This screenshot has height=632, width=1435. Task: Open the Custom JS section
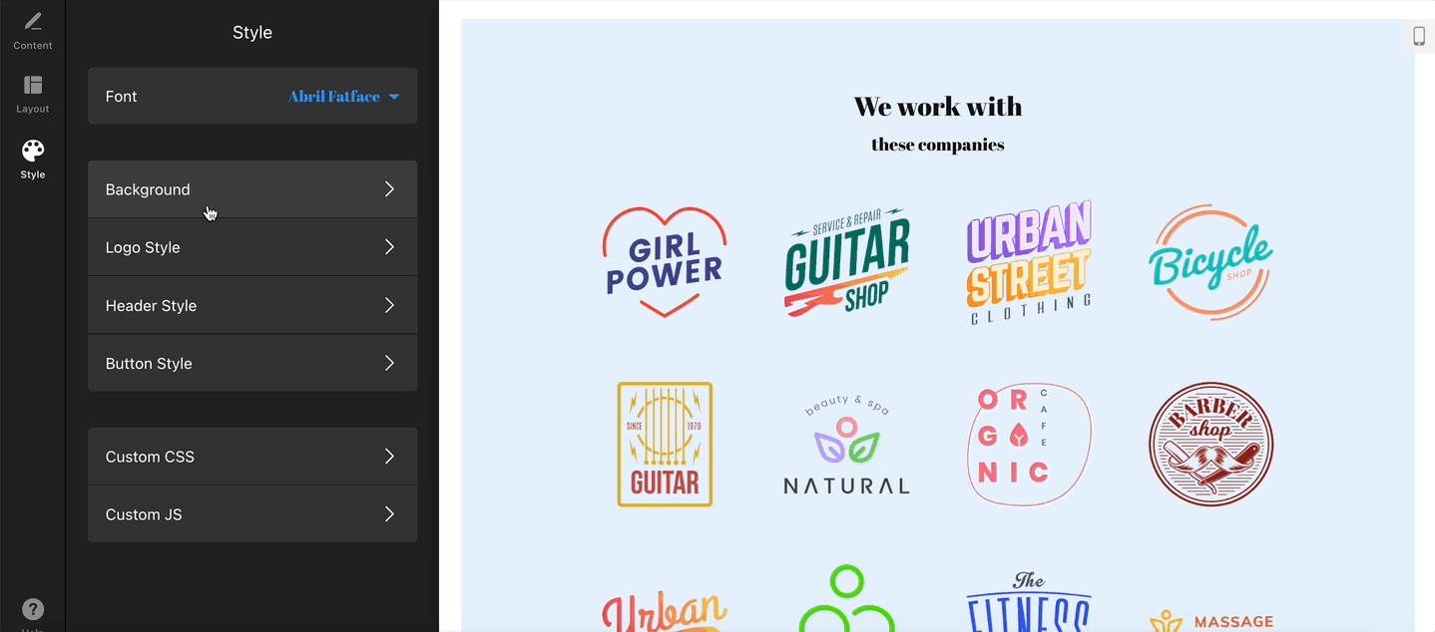252,514
